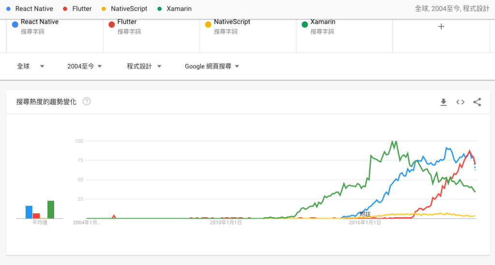Viewport: 495px width, 265px height.
Task: Add a comparison term with plus icon
Action: 441,27
